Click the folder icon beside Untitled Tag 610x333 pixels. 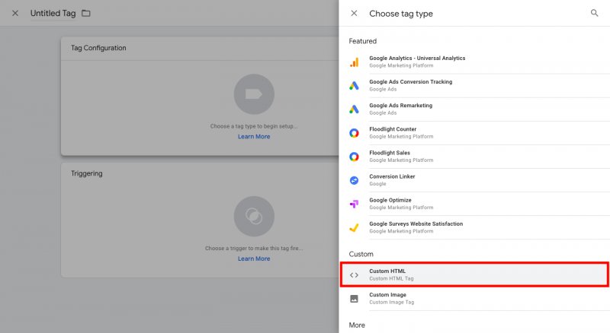point(86,13)
